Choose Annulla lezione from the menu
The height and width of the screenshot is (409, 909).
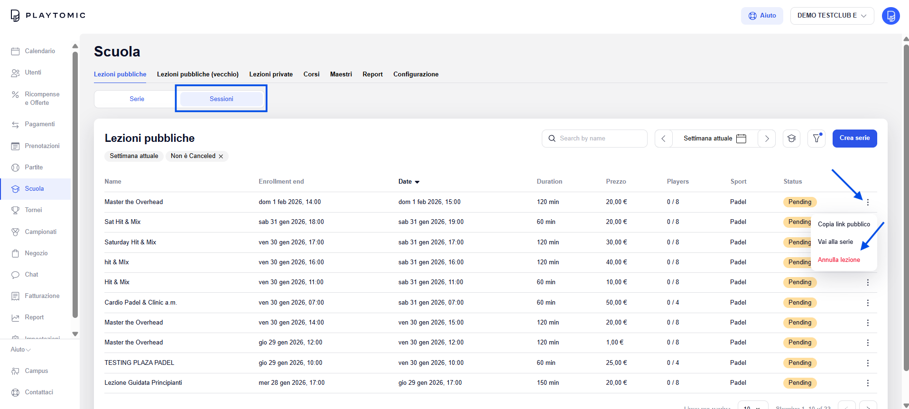pos(838,260)
